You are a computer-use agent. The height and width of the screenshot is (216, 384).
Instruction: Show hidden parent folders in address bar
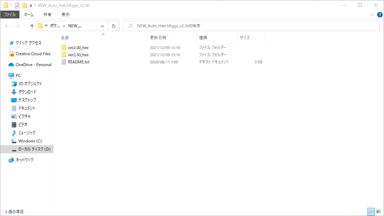click(46, 26)
